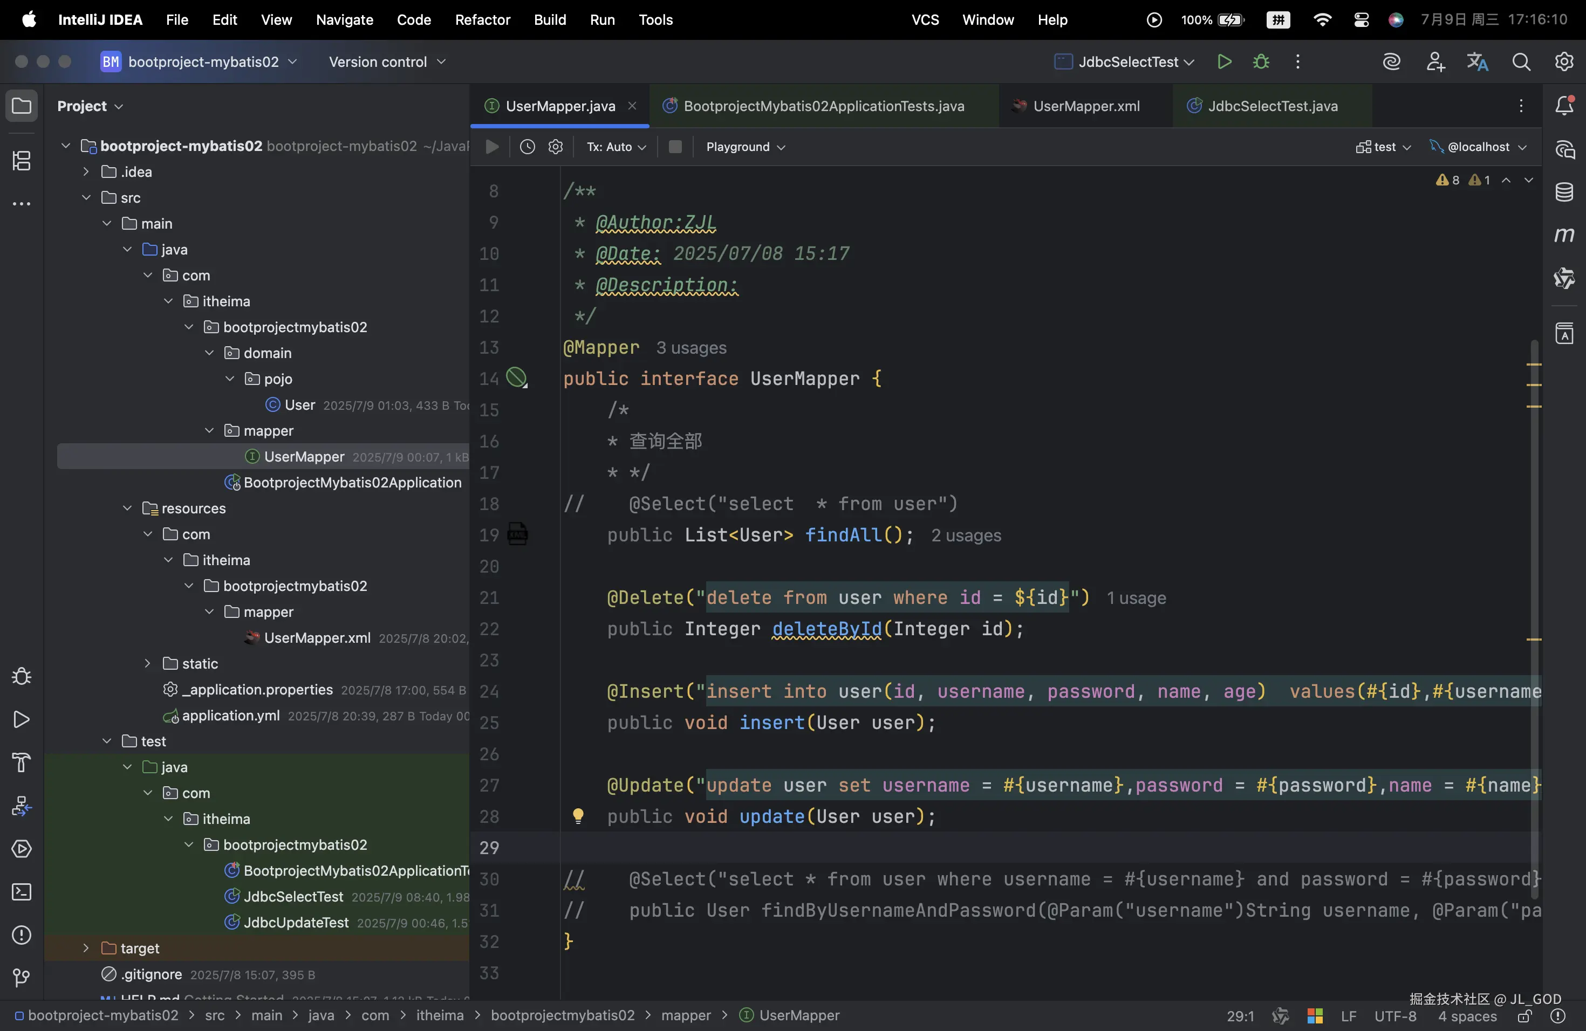This screenshot has height=1031, width=1586.
Task: Open the Terminal tool window icon
Action: (x=22, y=892)
